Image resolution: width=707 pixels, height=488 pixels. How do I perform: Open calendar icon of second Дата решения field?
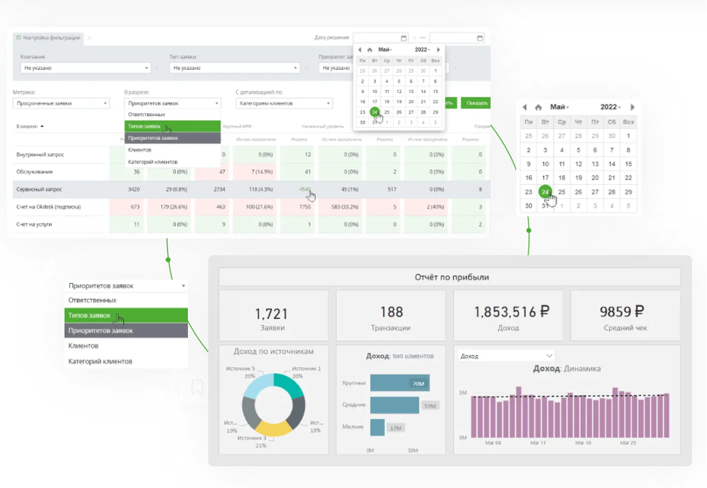[480, 38]
